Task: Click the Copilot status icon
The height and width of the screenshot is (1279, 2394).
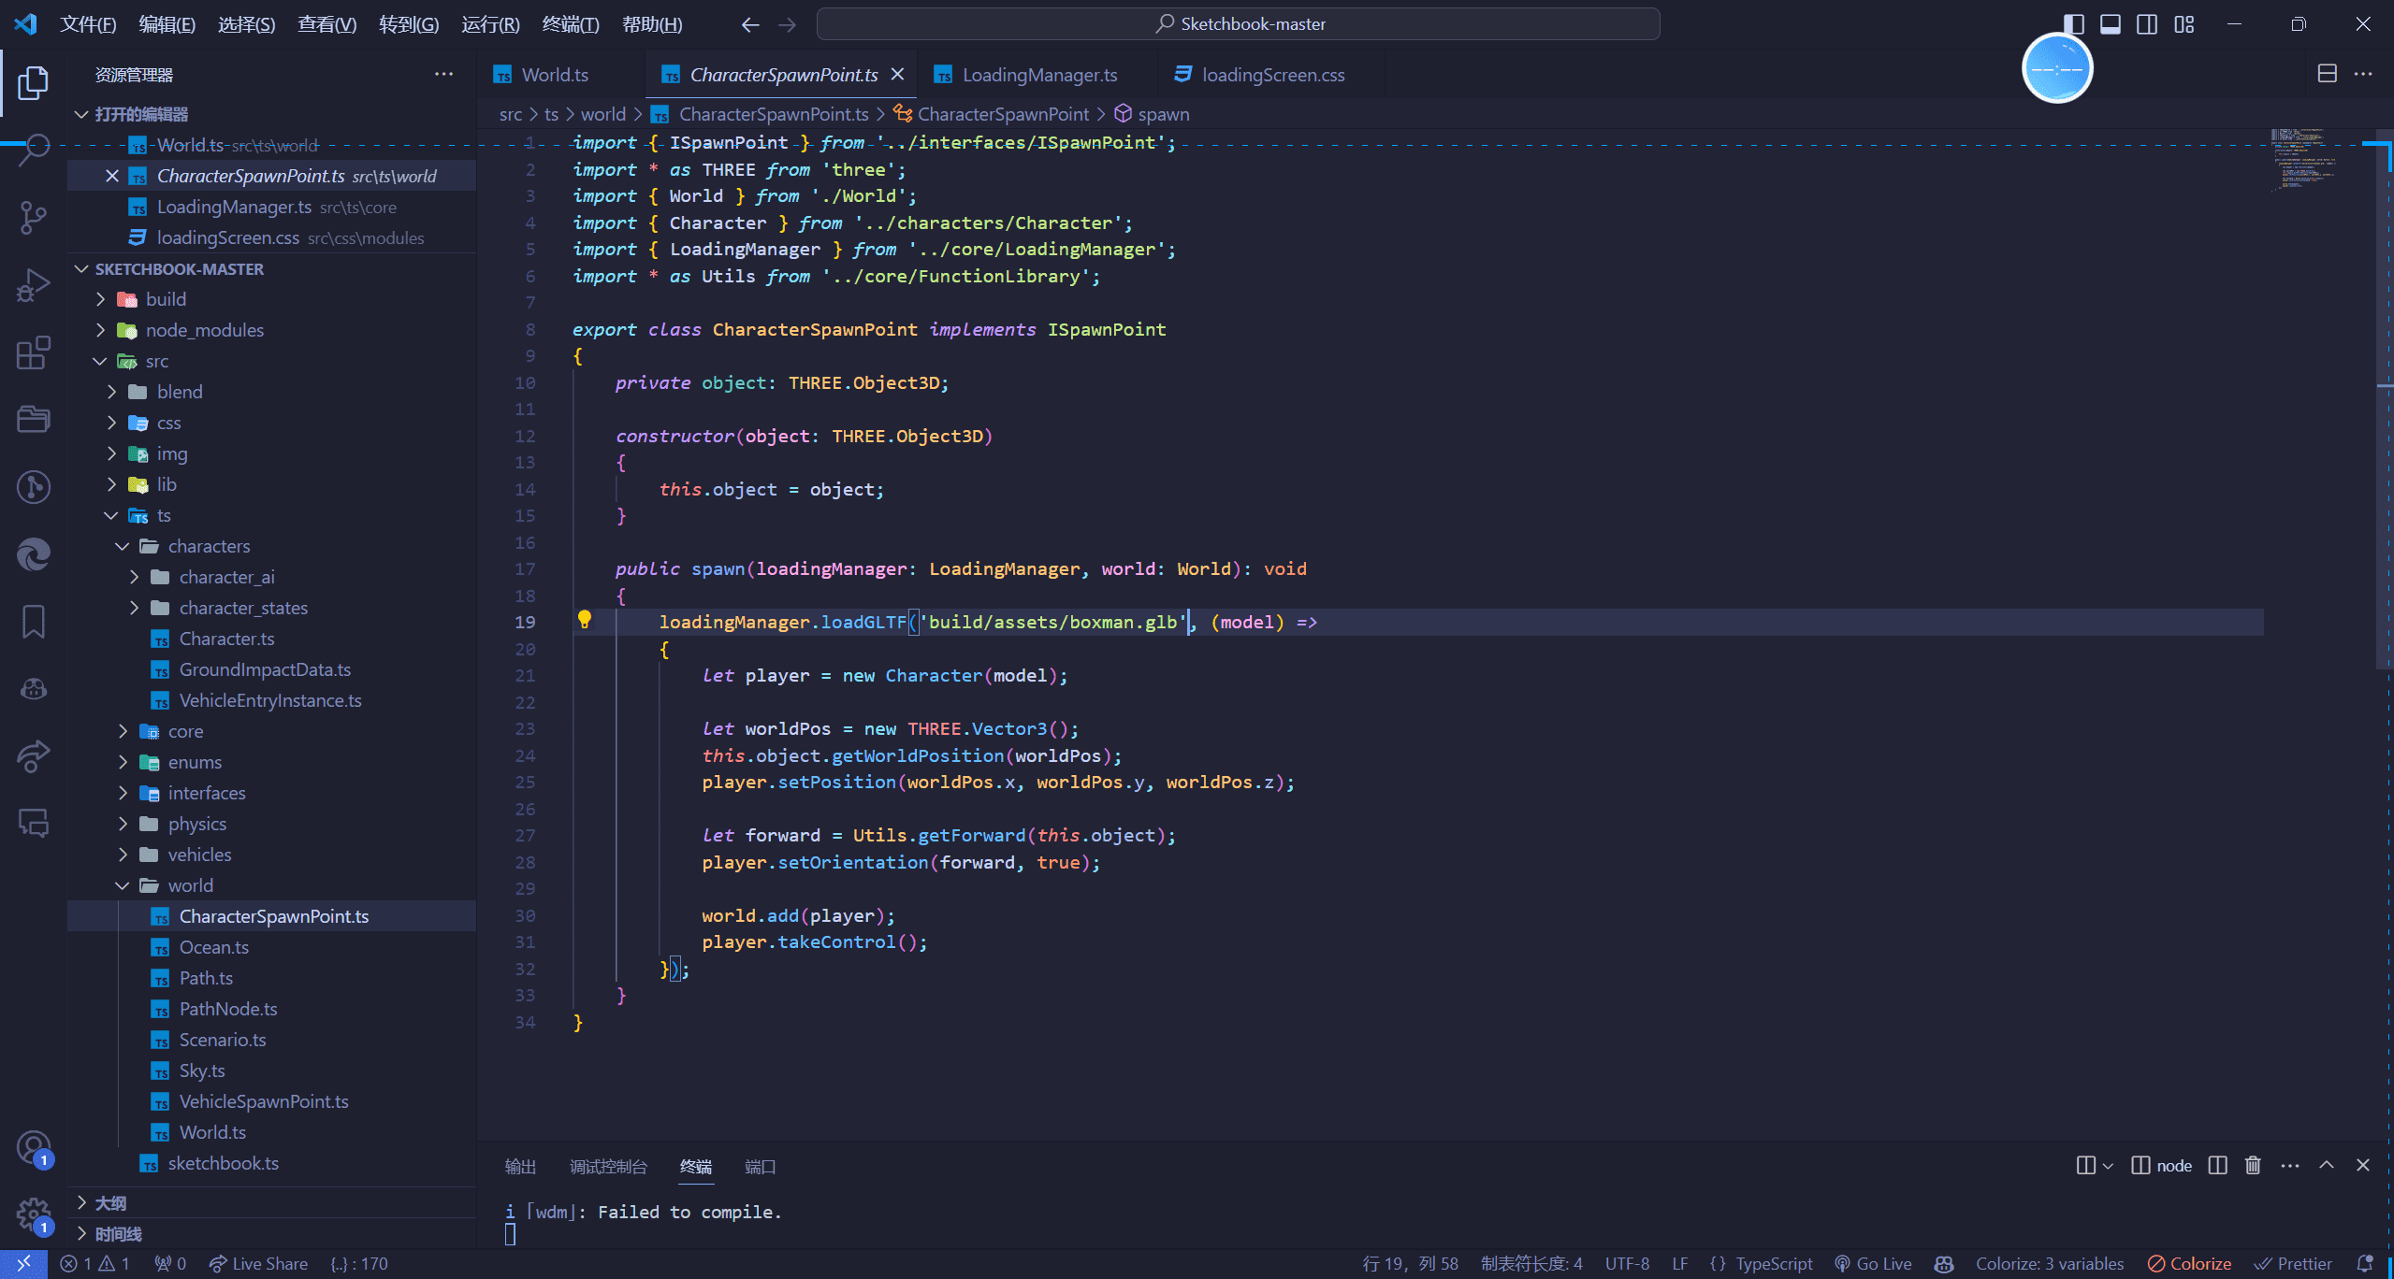Action: [1943, 1263]
